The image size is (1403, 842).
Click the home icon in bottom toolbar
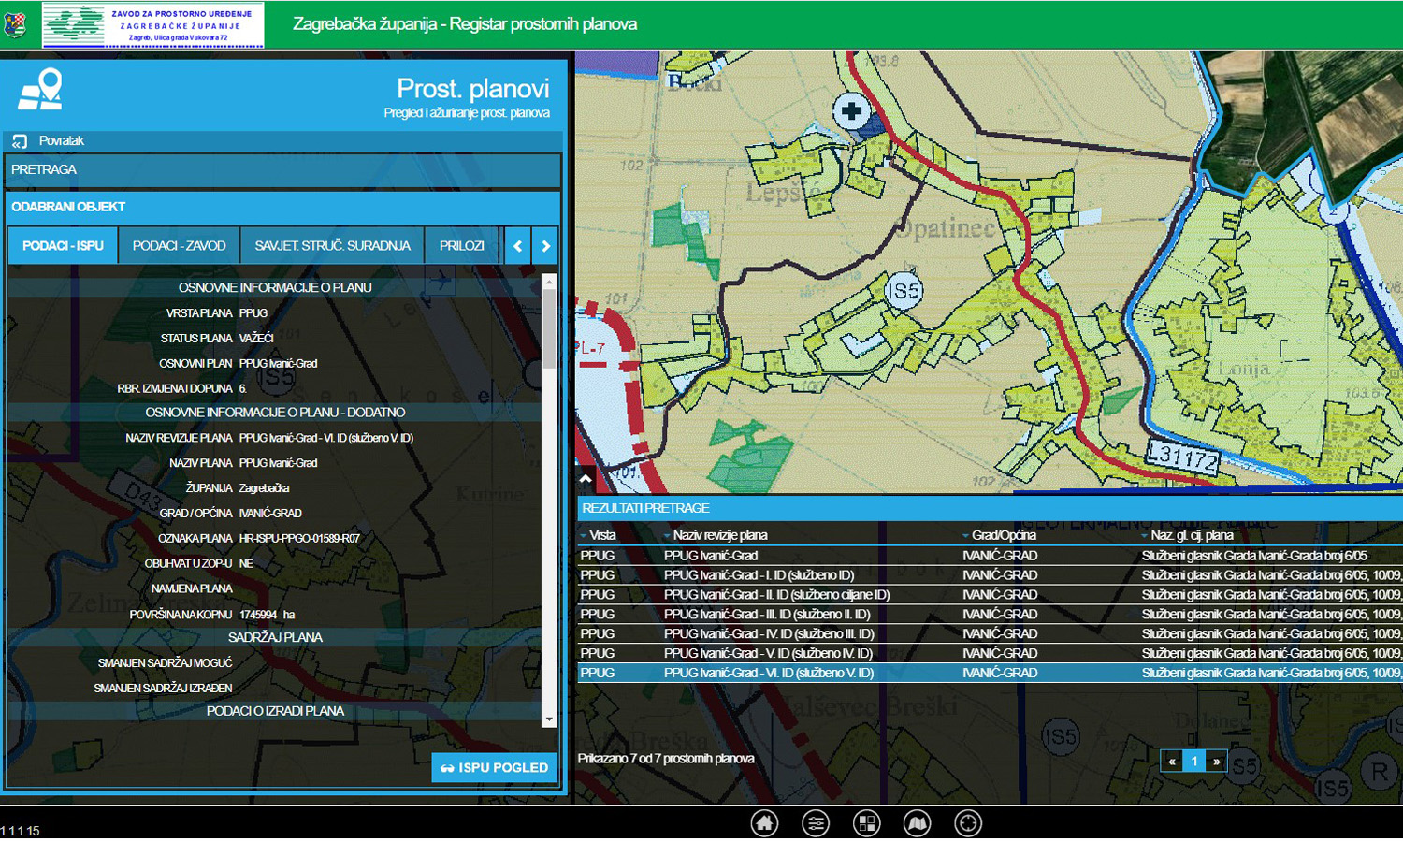[x=764, y=823]
